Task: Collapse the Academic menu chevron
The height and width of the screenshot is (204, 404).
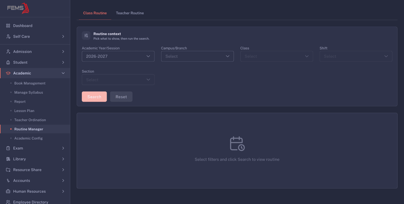Action: tap(63, 73)
